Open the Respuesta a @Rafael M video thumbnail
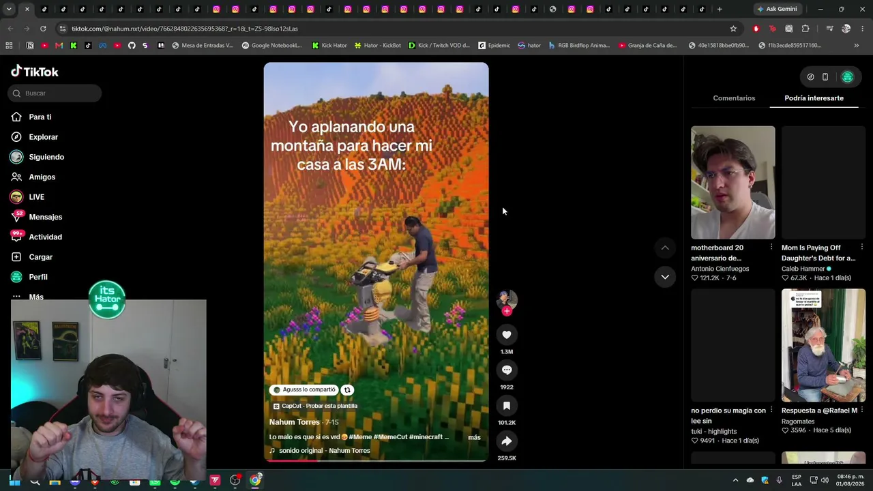The height and width of the screenshot is (491, 873). coord(823,345)
